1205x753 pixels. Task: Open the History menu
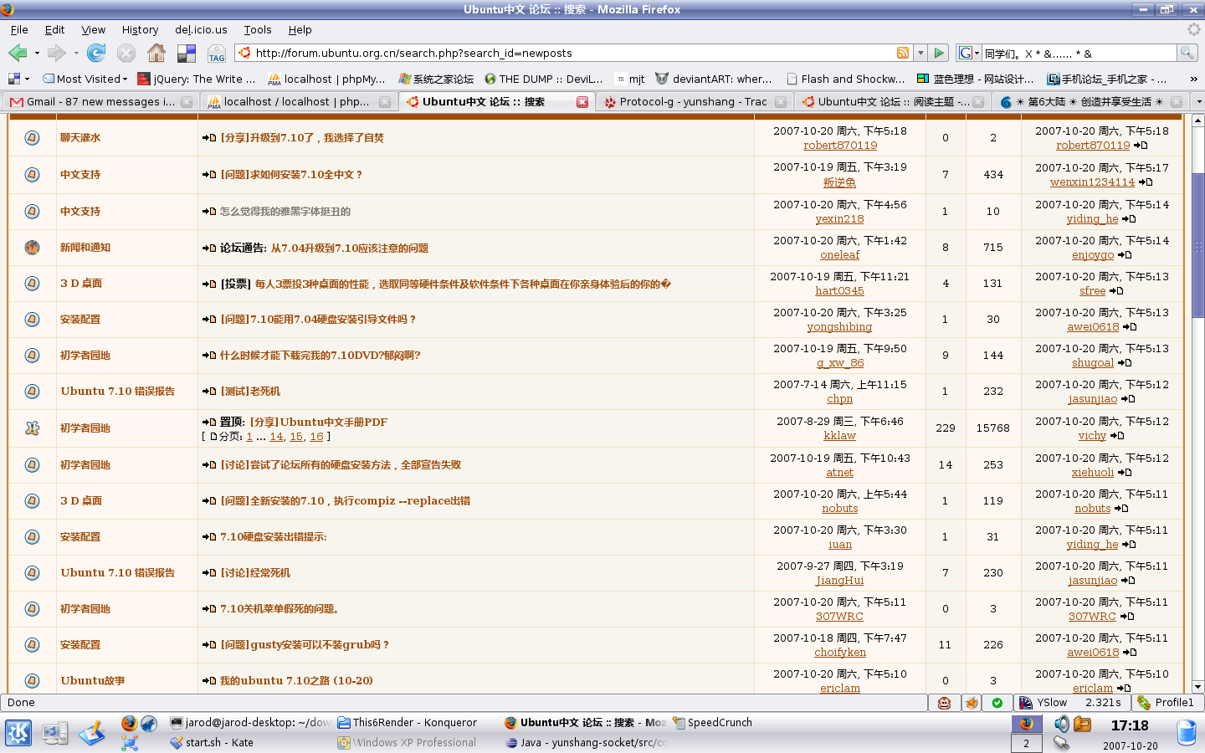140,29
